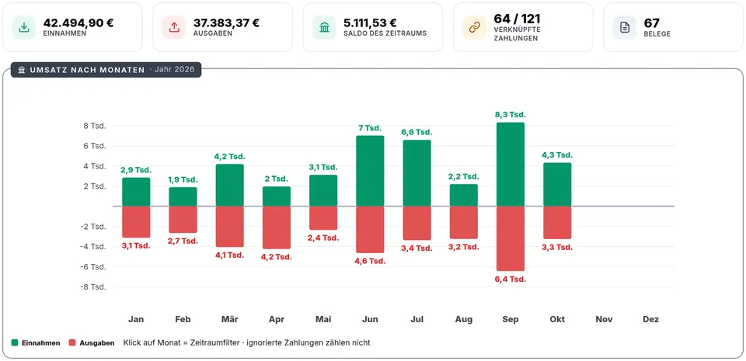
Task: Click the green August income bar
Action: [x=463, y=195]
